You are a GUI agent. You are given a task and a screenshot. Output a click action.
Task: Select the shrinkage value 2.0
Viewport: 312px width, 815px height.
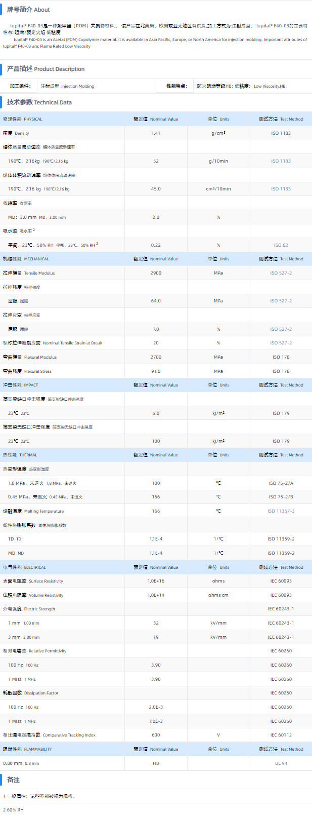[156, 217]
